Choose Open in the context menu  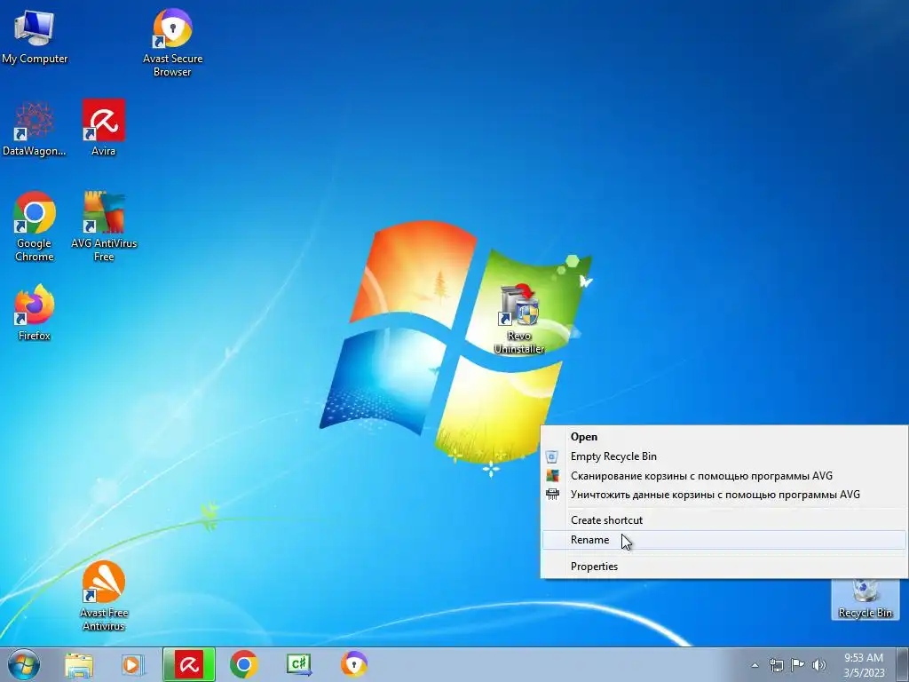pyautogui.click(x=724, y=437)
